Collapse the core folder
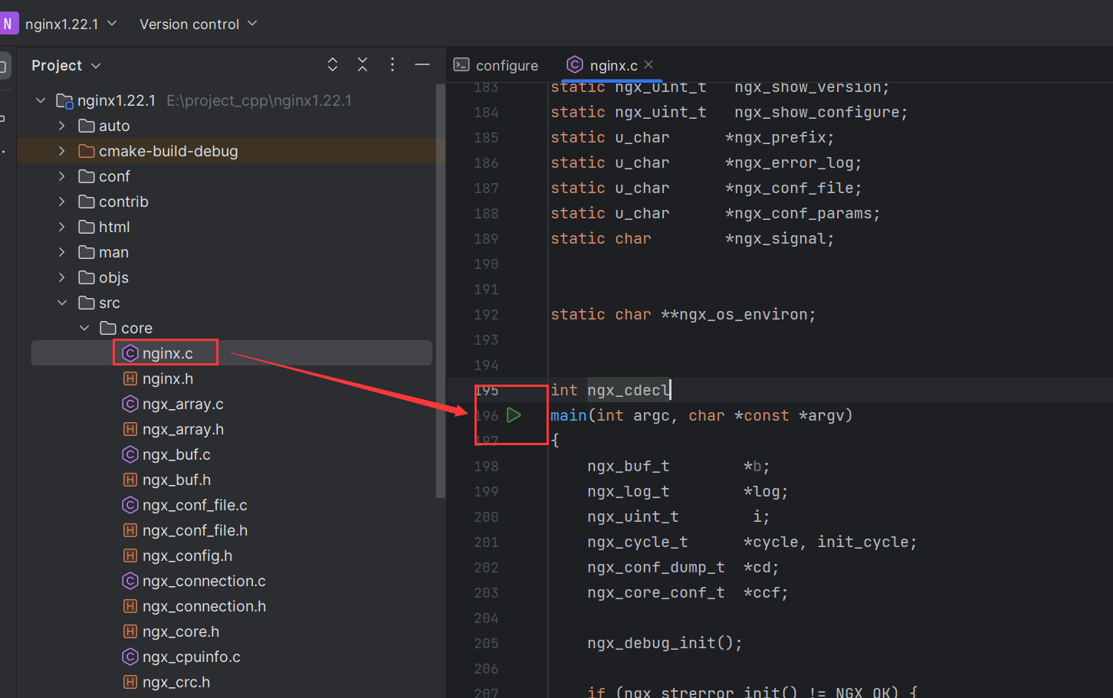 [x=84, y=328]
